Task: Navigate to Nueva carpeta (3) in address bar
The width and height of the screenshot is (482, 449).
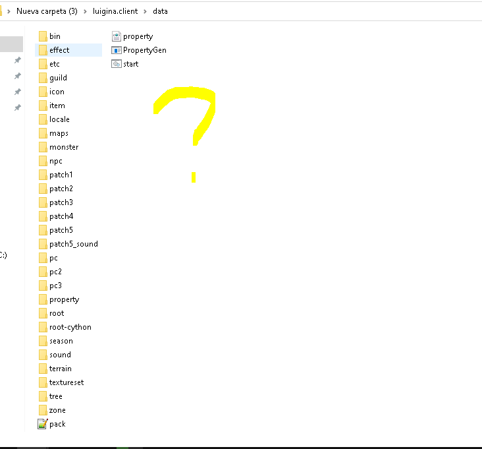Action: [x=47, y=11]
